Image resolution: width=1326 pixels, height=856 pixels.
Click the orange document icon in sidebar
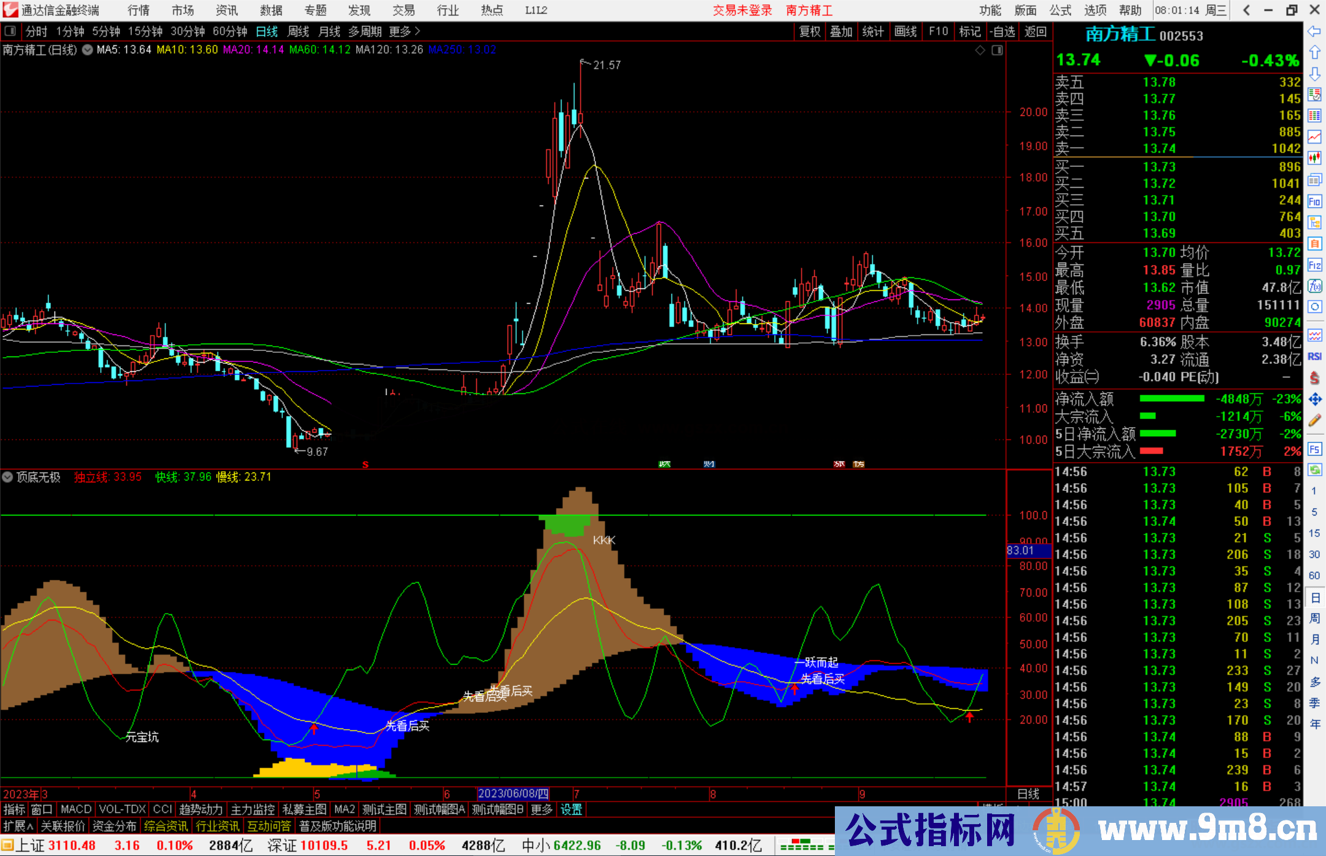coord(1314,244)
